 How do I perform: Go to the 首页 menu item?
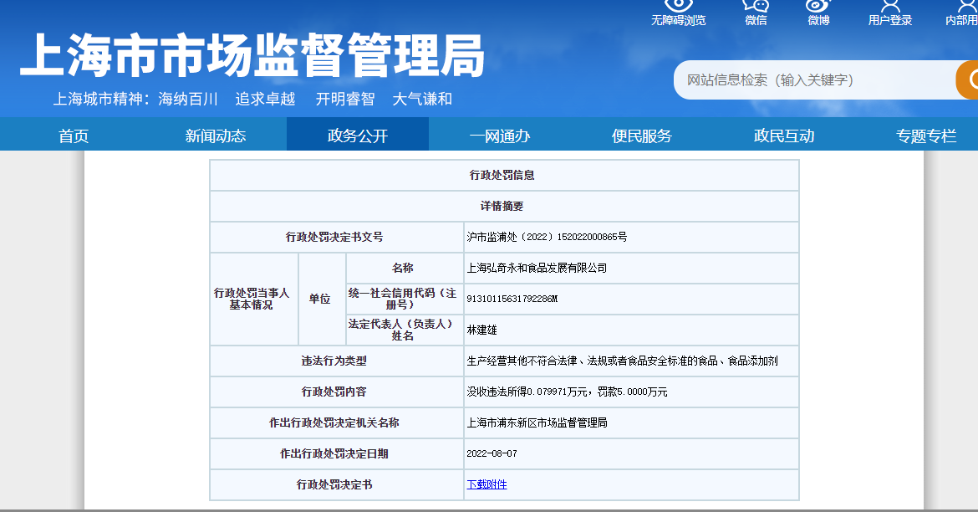tap(74, 136)
